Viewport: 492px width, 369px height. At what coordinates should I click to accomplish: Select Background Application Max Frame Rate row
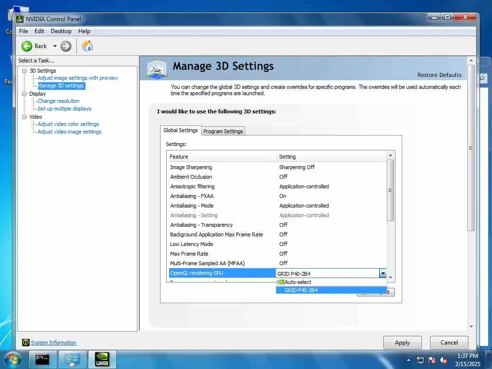277,234
